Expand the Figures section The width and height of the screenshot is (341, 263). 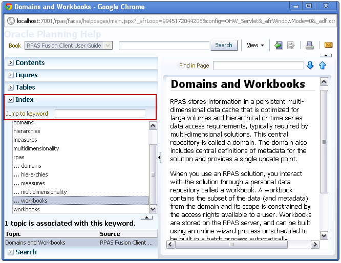(10, 75)
